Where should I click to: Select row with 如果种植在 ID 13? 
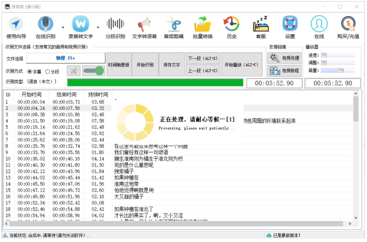[x=178, y=178]
